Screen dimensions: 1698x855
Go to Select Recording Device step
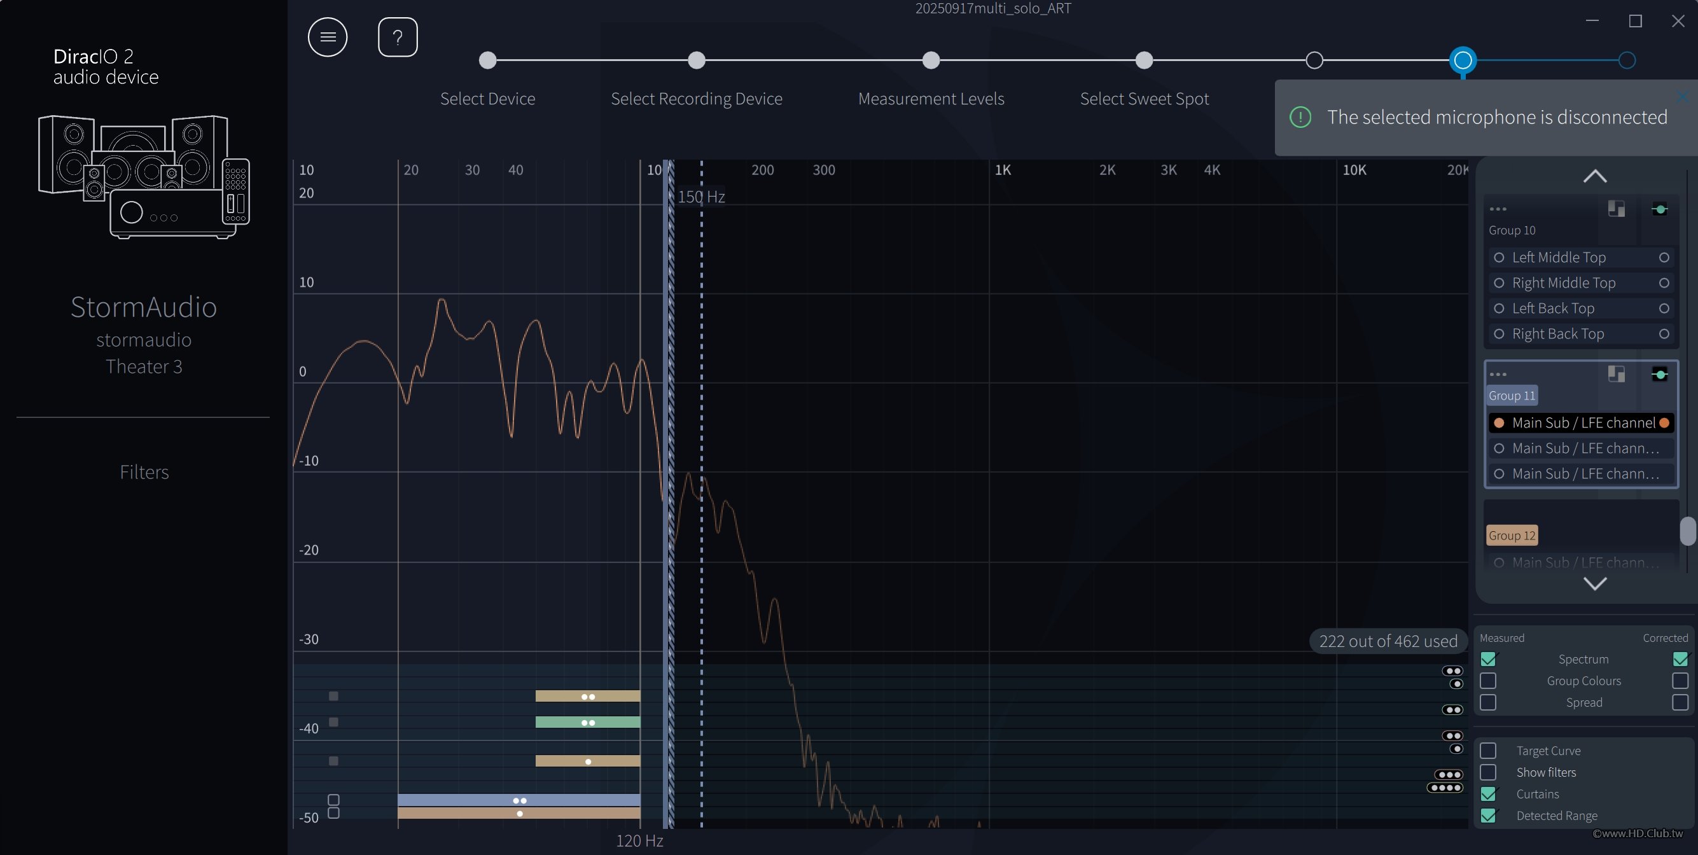pos(696,60)
